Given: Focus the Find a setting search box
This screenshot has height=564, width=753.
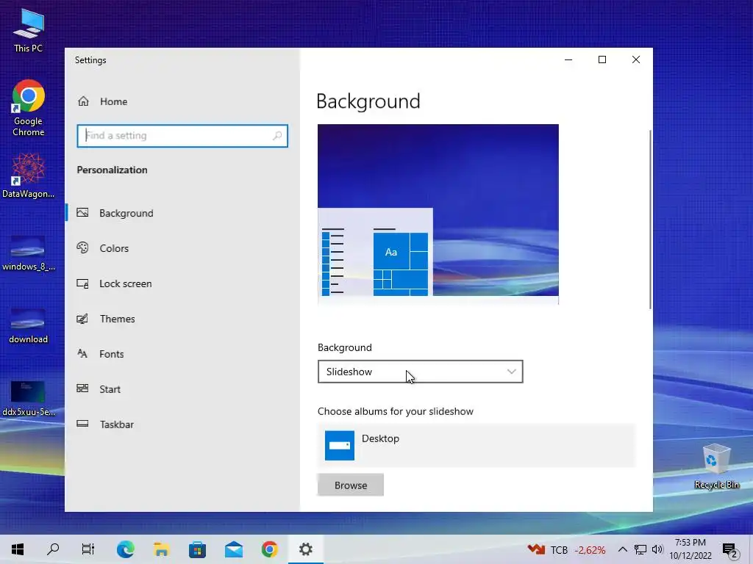Looking at the screenshot, I should point(182,136).
